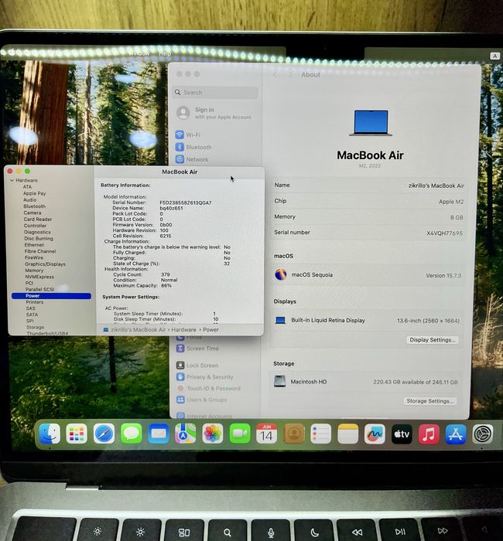This screenshot has height=541, width=503.
Task: Select Audio in Hardware list
Action: pos(29,199)
